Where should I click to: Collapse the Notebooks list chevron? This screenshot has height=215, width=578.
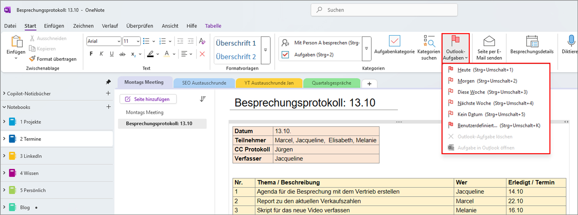tap(4, 107)
